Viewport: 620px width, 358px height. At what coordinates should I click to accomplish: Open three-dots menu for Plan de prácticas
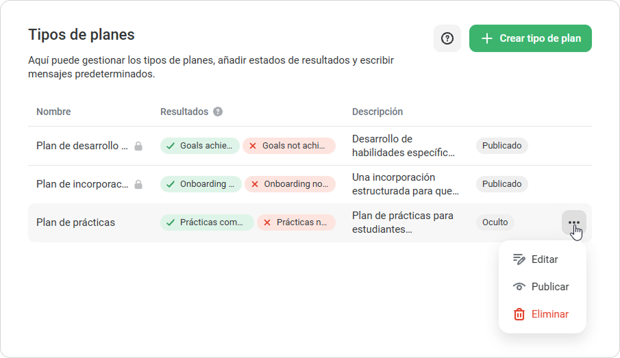click(573, 222)
